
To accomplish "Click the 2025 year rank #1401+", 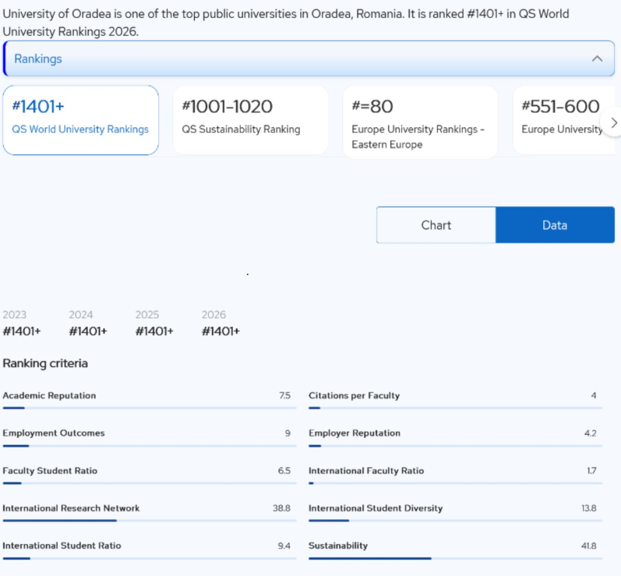I will (155, 331).
